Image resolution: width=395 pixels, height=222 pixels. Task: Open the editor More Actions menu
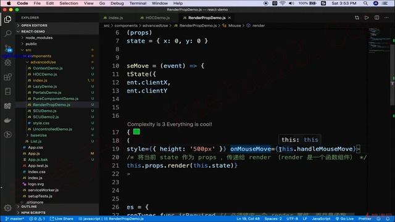[386, 18]
